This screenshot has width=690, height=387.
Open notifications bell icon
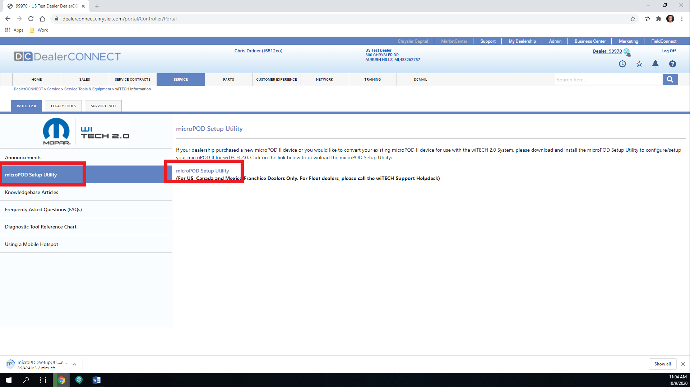tap(656, 64)
